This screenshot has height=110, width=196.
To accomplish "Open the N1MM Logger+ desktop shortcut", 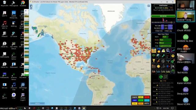I will click(23, 97).
